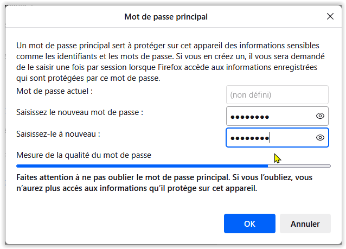Click the Mesure de la qualité label
The image size is (346, 249).
[x=84, y=155]
